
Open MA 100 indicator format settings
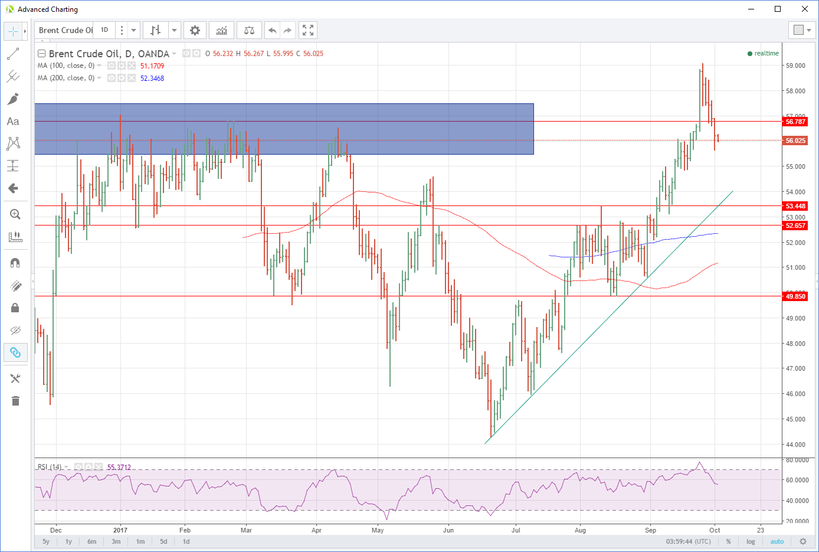[x=121, y=66]
